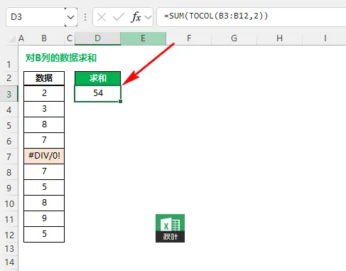
Task: Select cell D3 showing 54
Action: coord(97,93)
